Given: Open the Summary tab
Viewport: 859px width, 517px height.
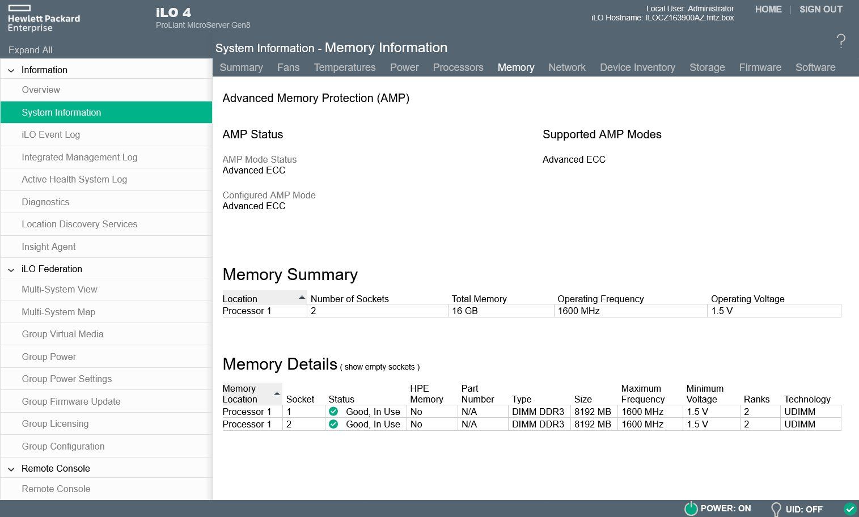Looking at the screenshot, I should click(x=241, y=67).
